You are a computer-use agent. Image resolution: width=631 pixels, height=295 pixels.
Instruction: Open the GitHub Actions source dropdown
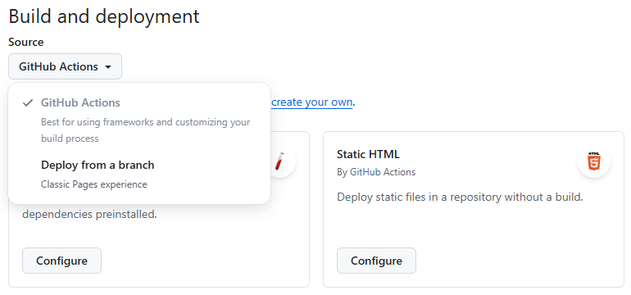65,66
